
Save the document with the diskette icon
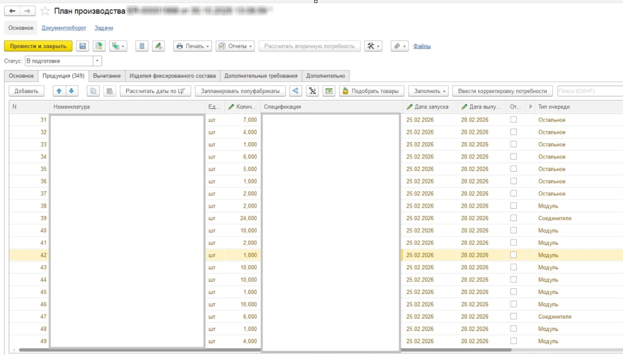[82, 47]
